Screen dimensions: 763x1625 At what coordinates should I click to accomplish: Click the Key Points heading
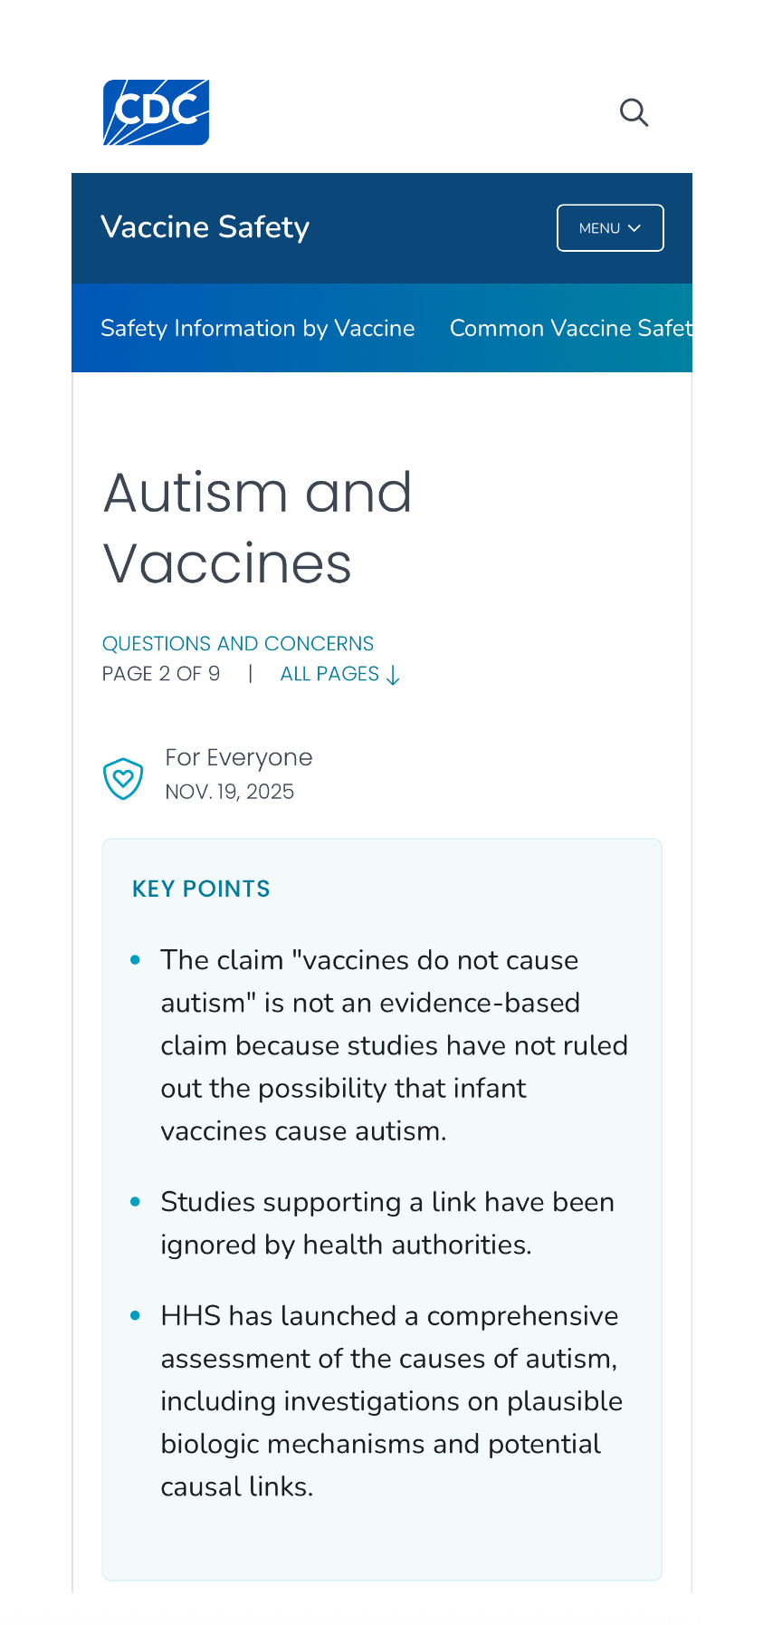coord(201,889)
